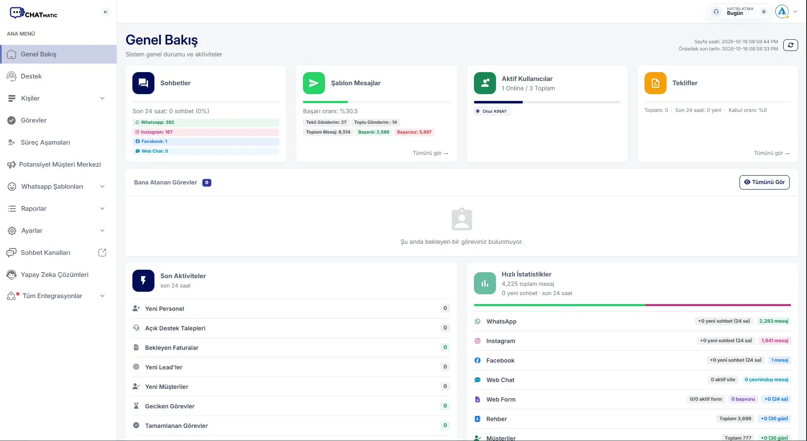This screenshot has width=807, height=441.
Task: Open the Destek menu item
Action: [59, 76]
